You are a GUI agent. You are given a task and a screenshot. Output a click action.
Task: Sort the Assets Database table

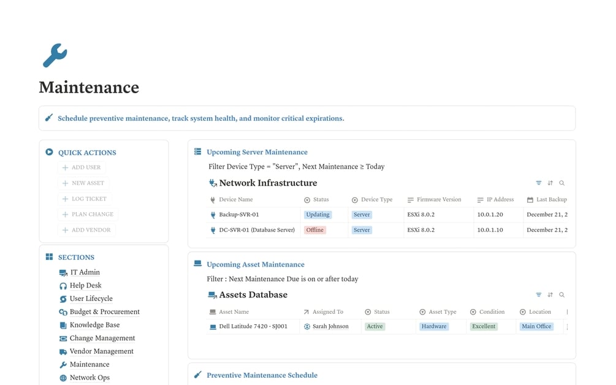[550, 295]
